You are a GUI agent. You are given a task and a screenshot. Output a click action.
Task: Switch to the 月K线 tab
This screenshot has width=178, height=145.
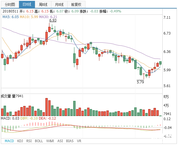59,5
